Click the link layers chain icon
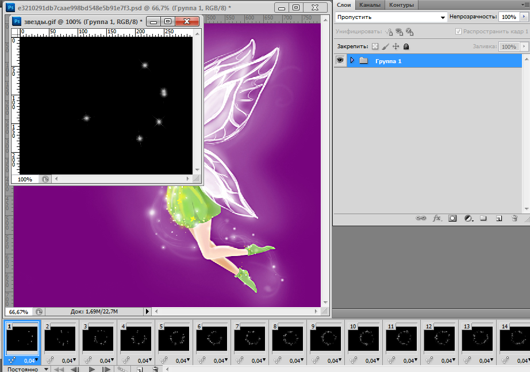Screen dimensions: 530x372 (x=421, y=218)
